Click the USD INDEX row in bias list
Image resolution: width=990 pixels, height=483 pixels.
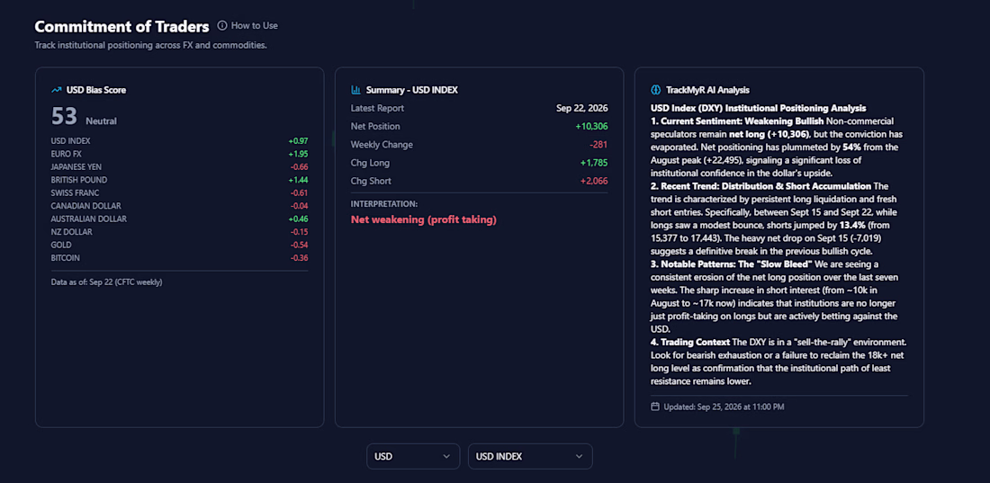(x=179, y=141)
